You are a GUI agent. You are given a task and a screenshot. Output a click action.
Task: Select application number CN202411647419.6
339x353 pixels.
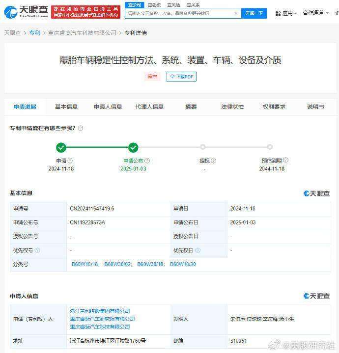[92, 209]
